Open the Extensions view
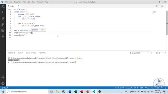Image resolution: width=168 pixels, height=94 pixels. (x=3, y=30)
